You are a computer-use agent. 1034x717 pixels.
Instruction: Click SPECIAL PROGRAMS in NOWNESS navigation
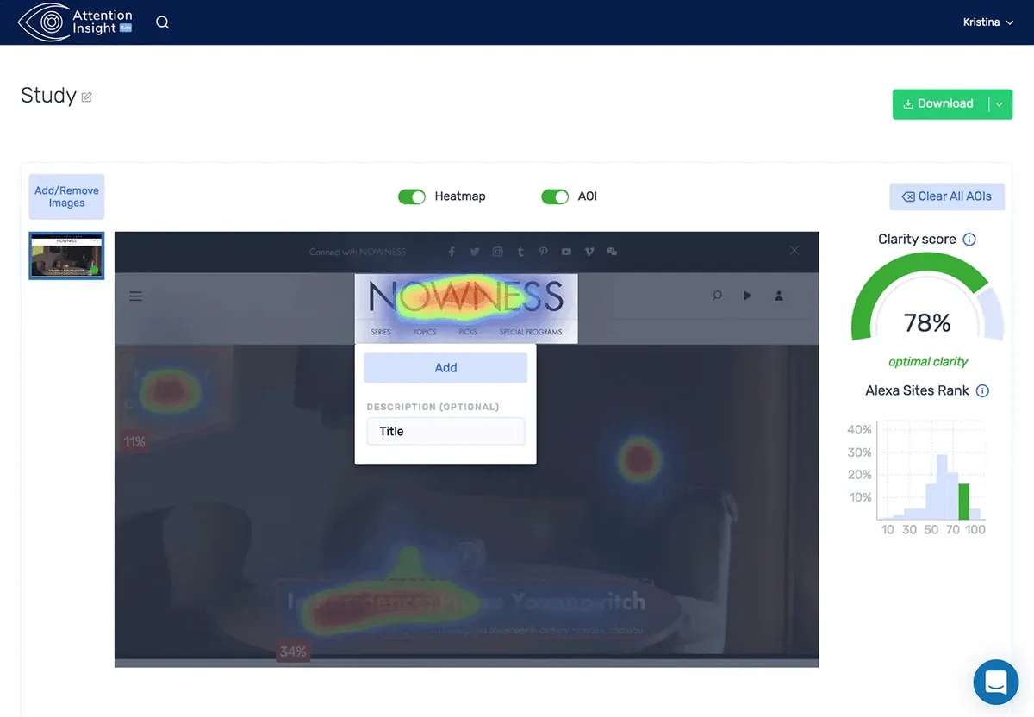(x=531, y=332)
